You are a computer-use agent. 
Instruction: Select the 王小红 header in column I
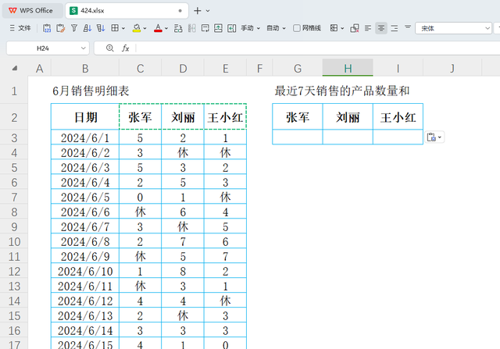click(x=398, y=117)
